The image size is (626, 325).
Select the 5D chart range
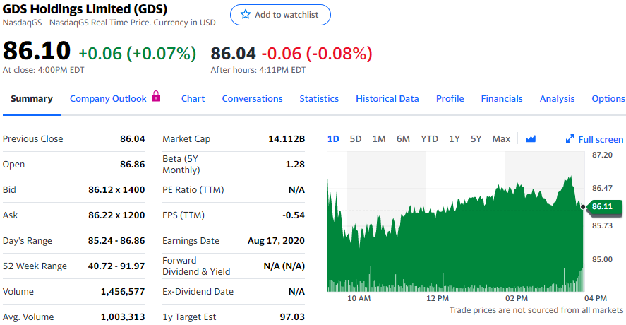[x=356, y=139]
